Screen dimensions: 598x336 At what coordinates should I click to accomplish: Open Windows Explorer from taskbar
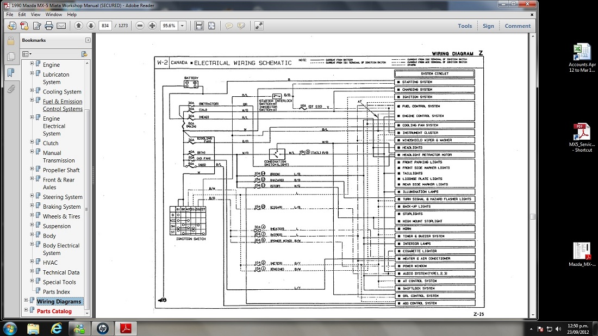tap(33, 328)
